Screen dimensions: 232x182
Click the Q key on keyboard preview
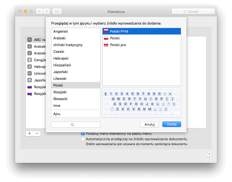pos(113,99)
